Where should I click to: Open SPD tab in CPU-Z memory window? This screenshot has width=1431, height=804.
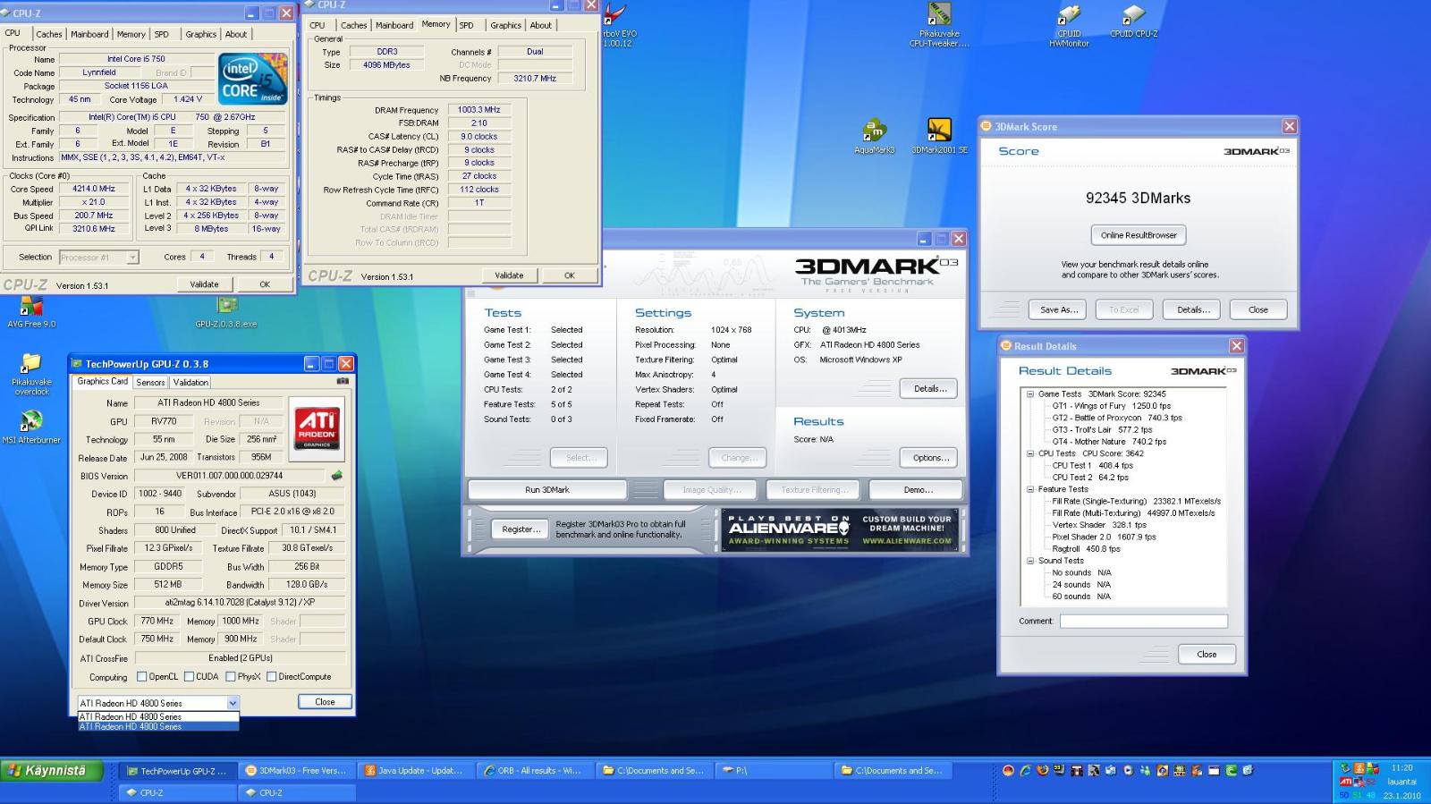point(467,25)
